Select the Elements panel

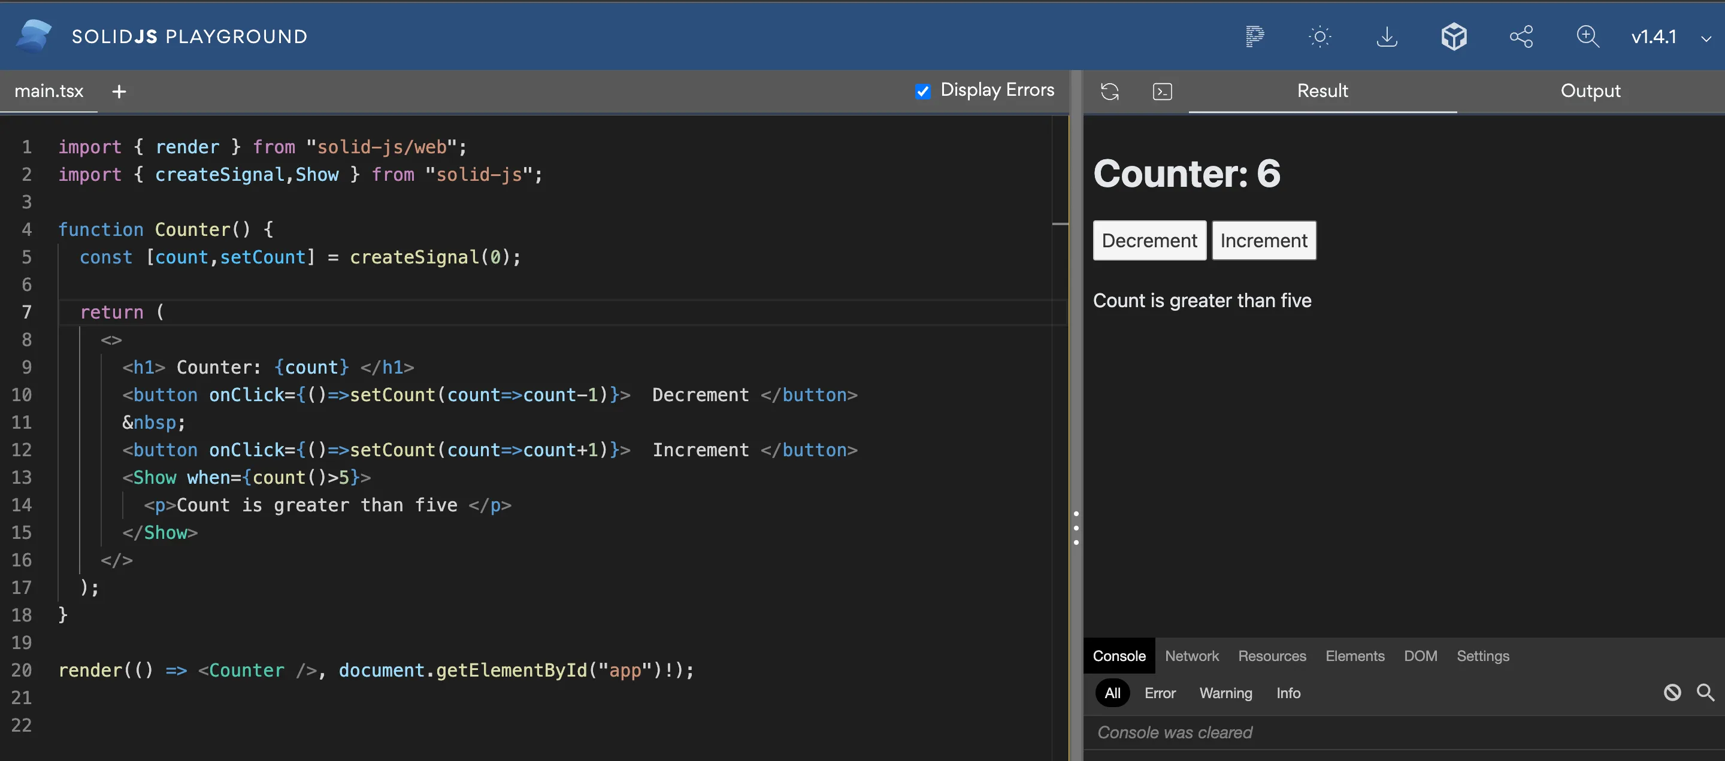(1355, 656)
